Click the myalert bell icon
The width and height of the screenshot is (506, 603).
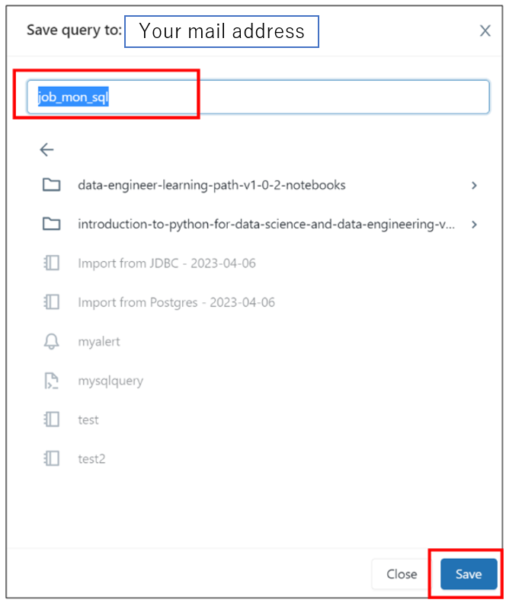(x=51, y=341)
